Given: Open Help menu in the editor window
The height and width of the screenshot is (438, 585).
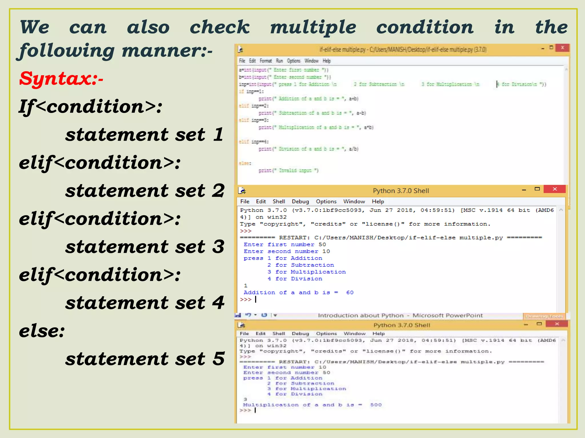Looking at the screenshot, I should pyautogui.click(x=326, y=61).
